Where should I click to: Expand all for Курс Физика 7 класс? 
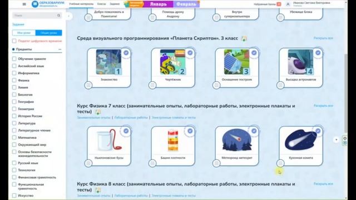[x=323, y=106]
